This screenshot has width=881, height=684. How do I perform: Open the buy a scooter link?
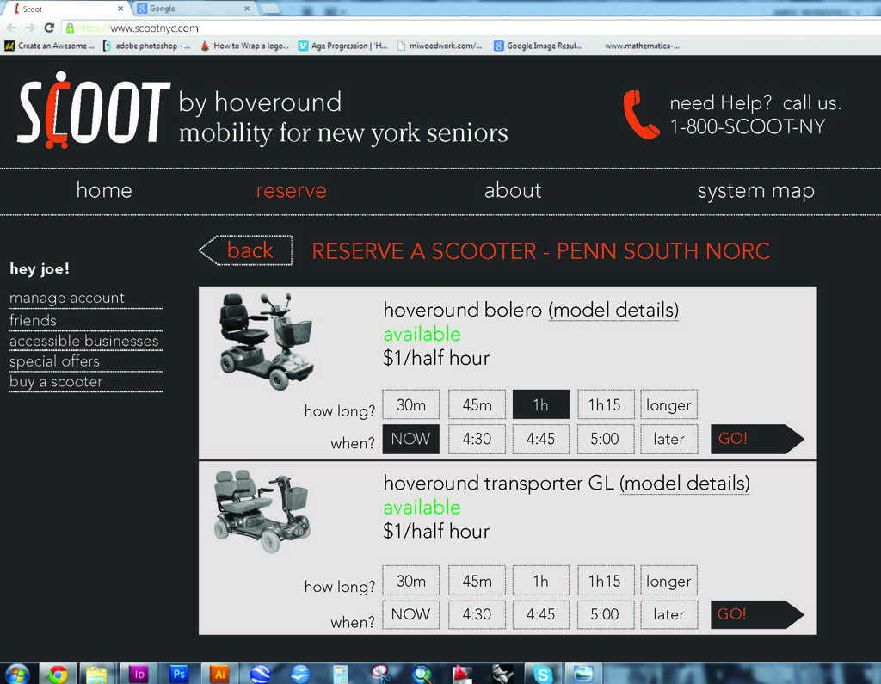click(x=56, y=382)
